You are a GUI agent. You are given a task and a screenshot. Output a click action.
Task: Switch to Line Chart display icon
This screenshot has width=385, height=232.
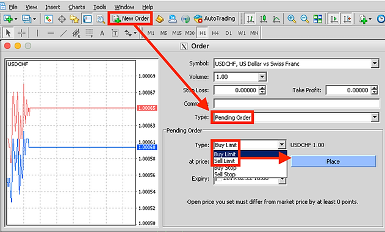[x=276, y=19]
